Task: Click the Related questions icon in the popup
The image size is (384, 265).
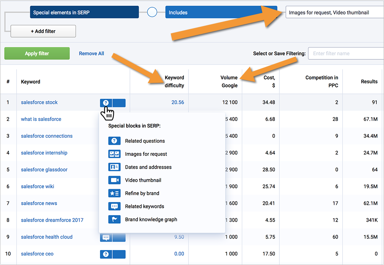Action: (114, 141)
